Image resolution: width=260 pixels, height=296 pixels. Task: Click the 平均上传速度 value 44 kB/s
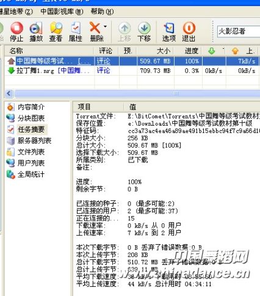[x=140, y=284]
